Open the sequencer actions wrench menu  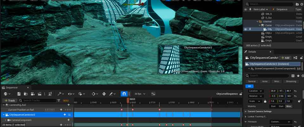tap(61, 94)
